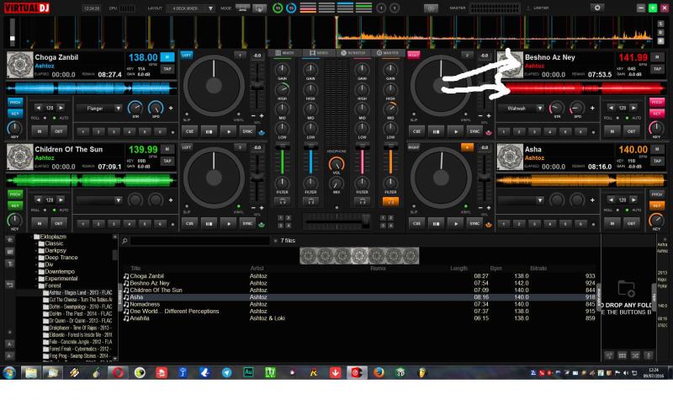673x400 pixels.
Task: Decrease loop length arrow on Choga Zanbil deck
Action: [x=39, y=108]
